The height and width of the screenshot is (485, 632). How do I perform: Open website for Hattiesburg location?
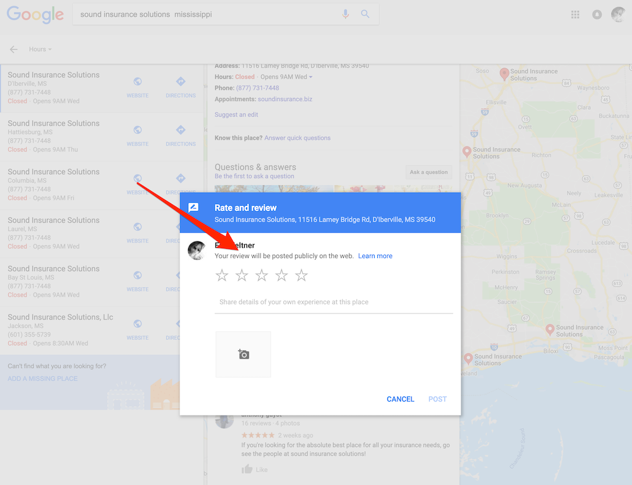click(x=137, y=136)
